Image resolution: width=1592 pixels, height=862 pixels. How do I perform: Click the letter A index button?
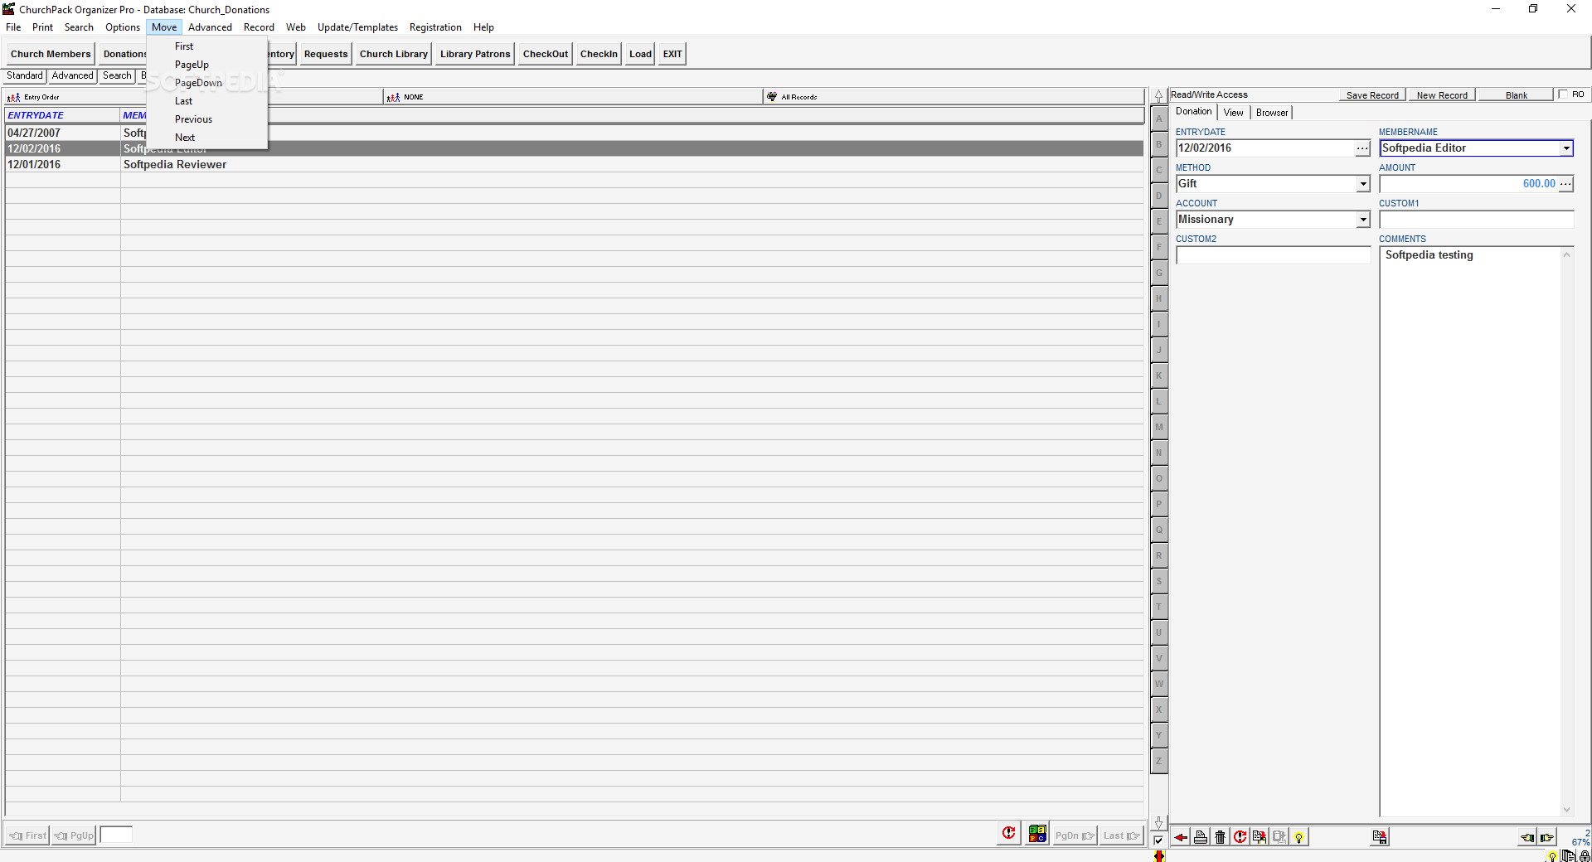click(1159, 119)
